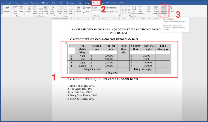
Task: Change Text Direction
Action: (x=134, y=10)
